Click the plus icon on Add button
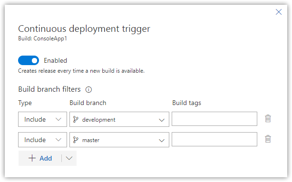 (32, 158)
